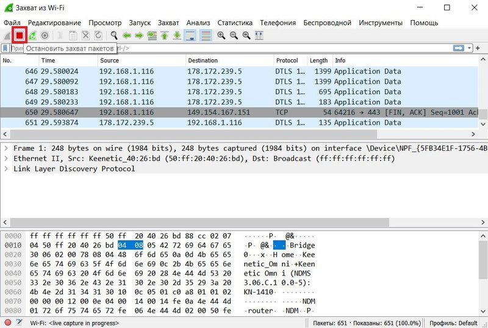Open capture options gear icon
The height and width of the screenshot is (328, 488).
pyautogui.click(x=45, y=35)
